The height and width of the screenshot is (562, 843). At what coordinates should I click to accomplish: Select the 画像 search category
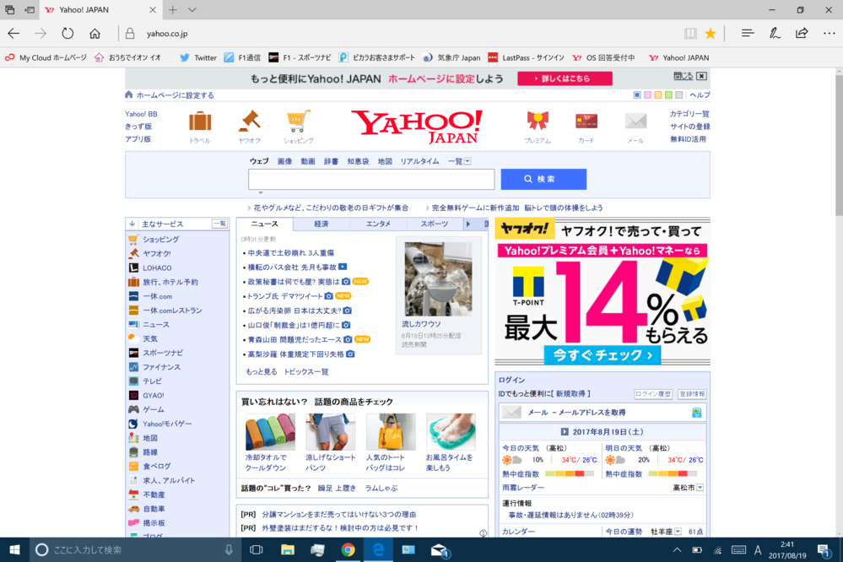[x=284, y=161]
